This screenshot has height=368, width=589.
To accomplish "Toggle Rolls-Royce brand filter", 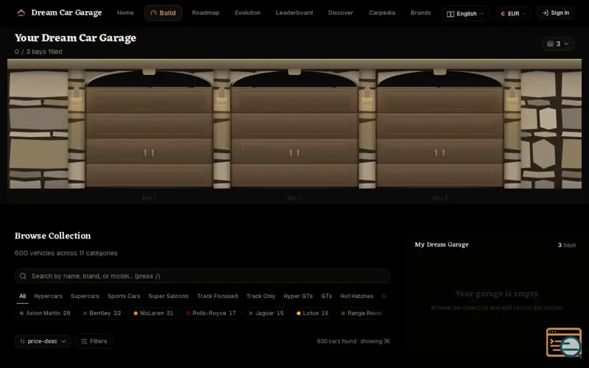I will 211,314.
